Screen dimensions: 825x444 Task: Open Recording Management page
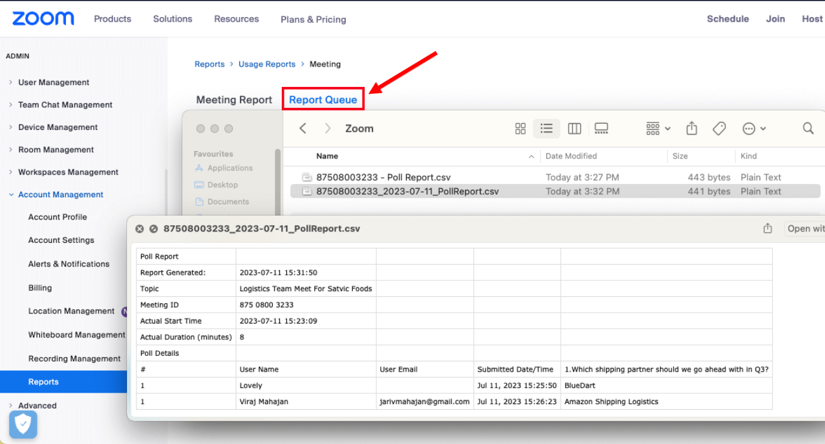tap(74, 358)
